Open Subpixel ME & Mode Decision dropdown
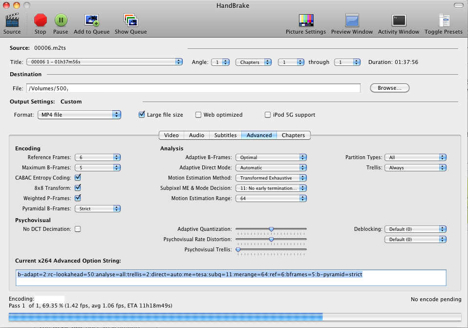This screenshot has width=468, height=328. [x=271, y=188]
